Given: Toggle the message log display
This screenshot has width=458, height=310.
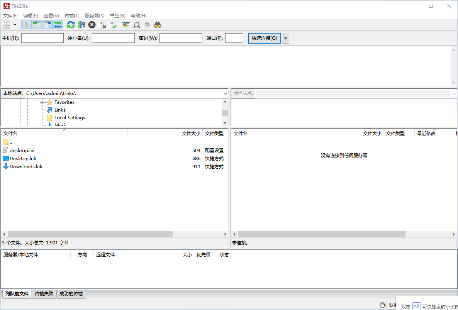Looking at the screenshot, I should click(26, 24).
